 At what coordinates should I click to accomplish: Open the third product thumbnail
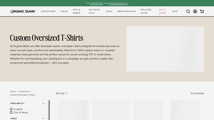click(x=148, y=110)
